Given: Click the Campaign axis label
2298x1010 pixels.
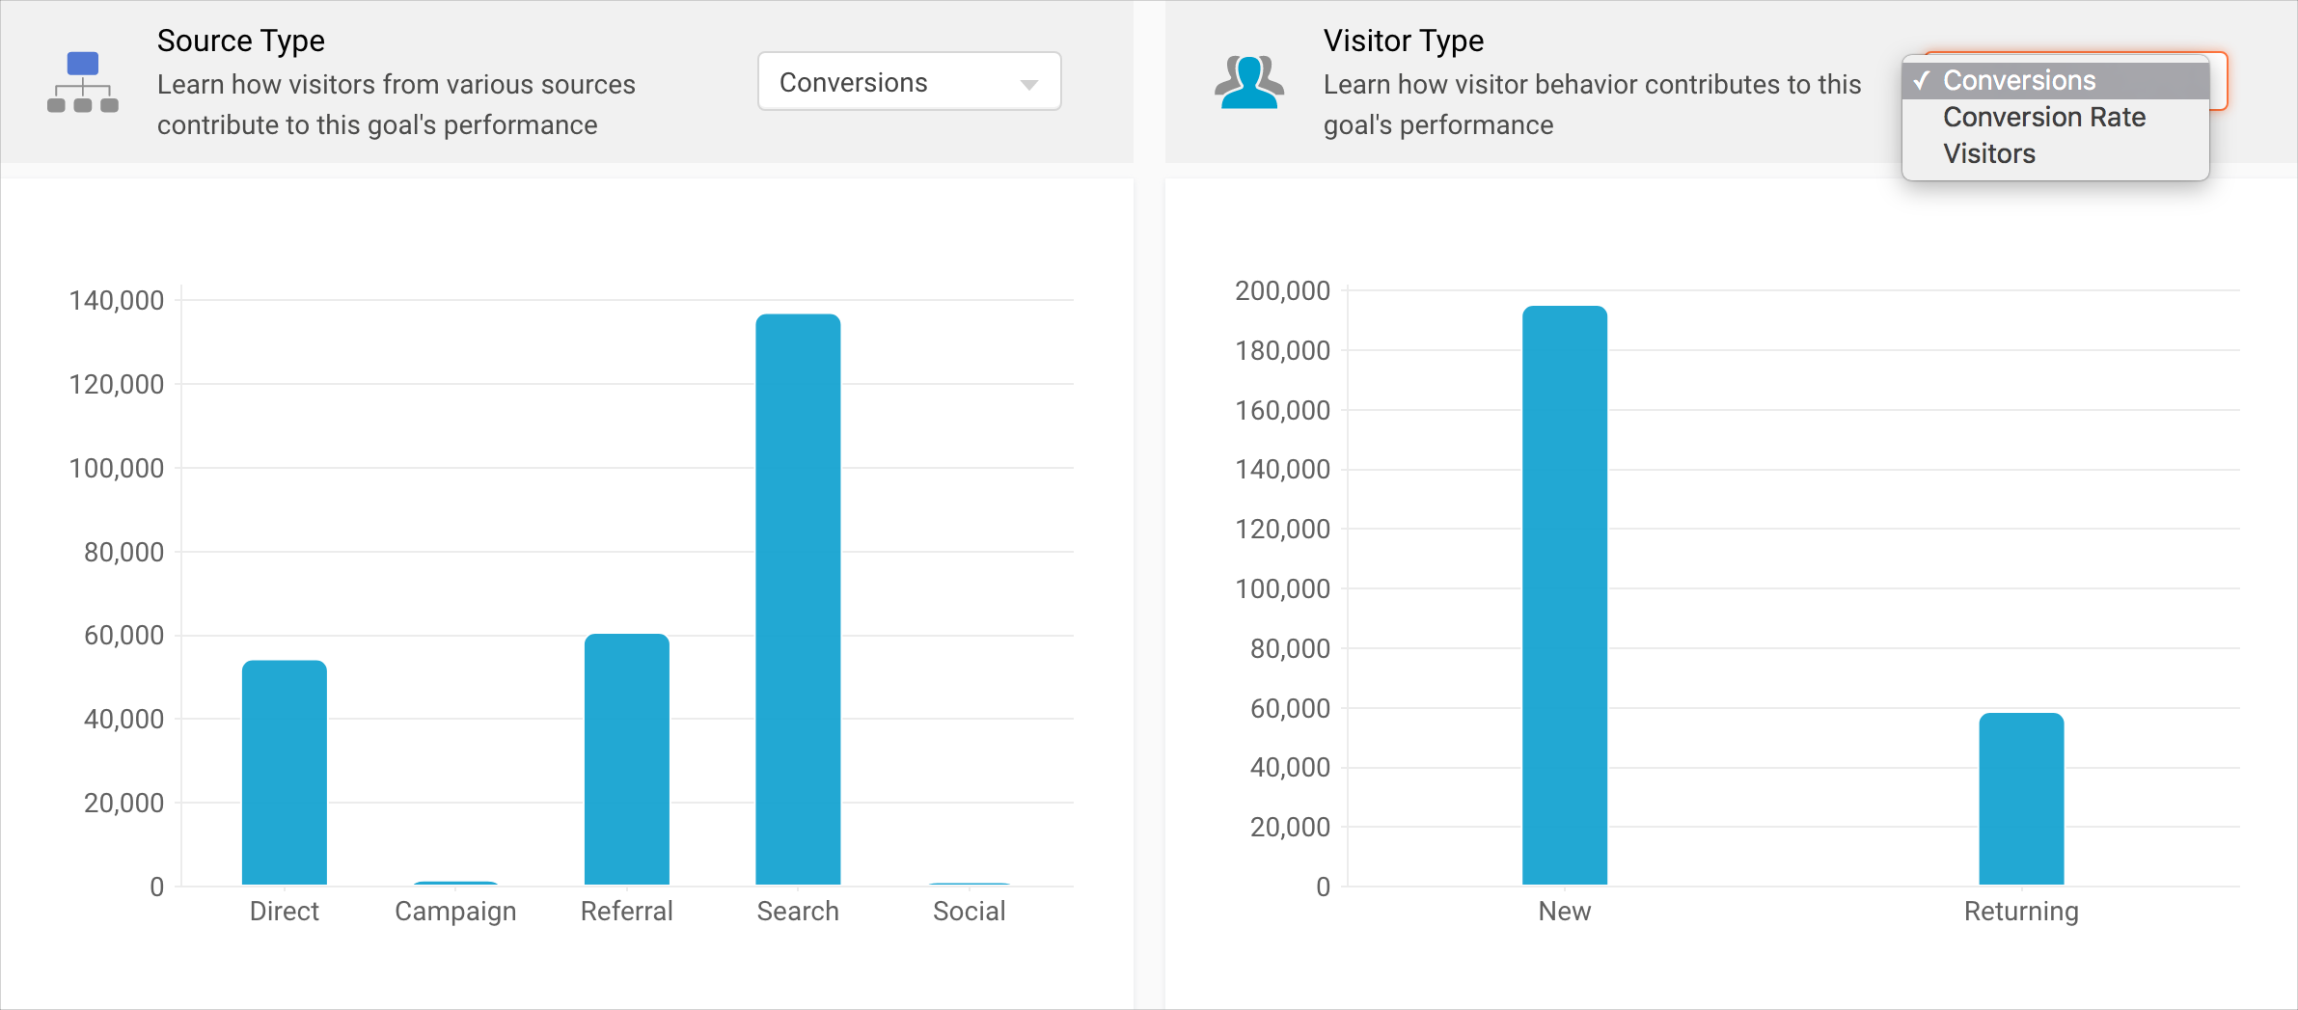Looking at the screenshot, I should pyautogui.click(x=455, y=912).
